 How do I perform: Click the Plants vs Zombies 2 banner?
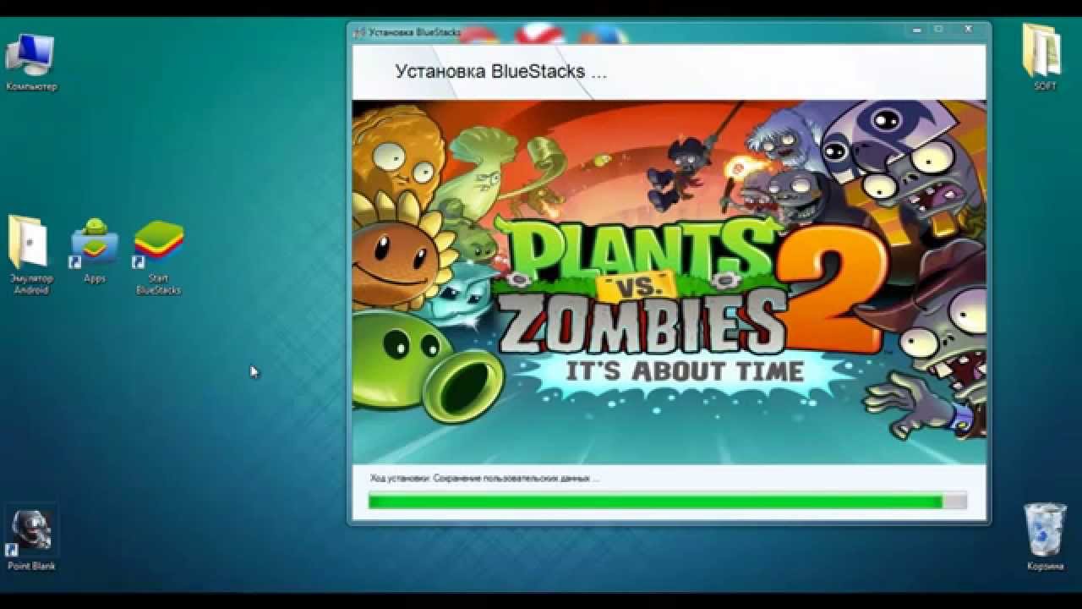tap(669, 282)
